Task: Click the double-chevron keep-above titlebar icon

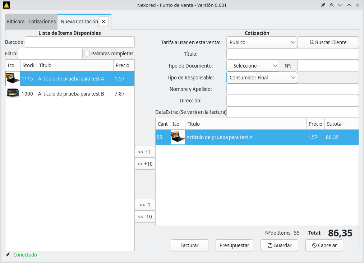Action: pyautogui.click(x=332, y=5)
